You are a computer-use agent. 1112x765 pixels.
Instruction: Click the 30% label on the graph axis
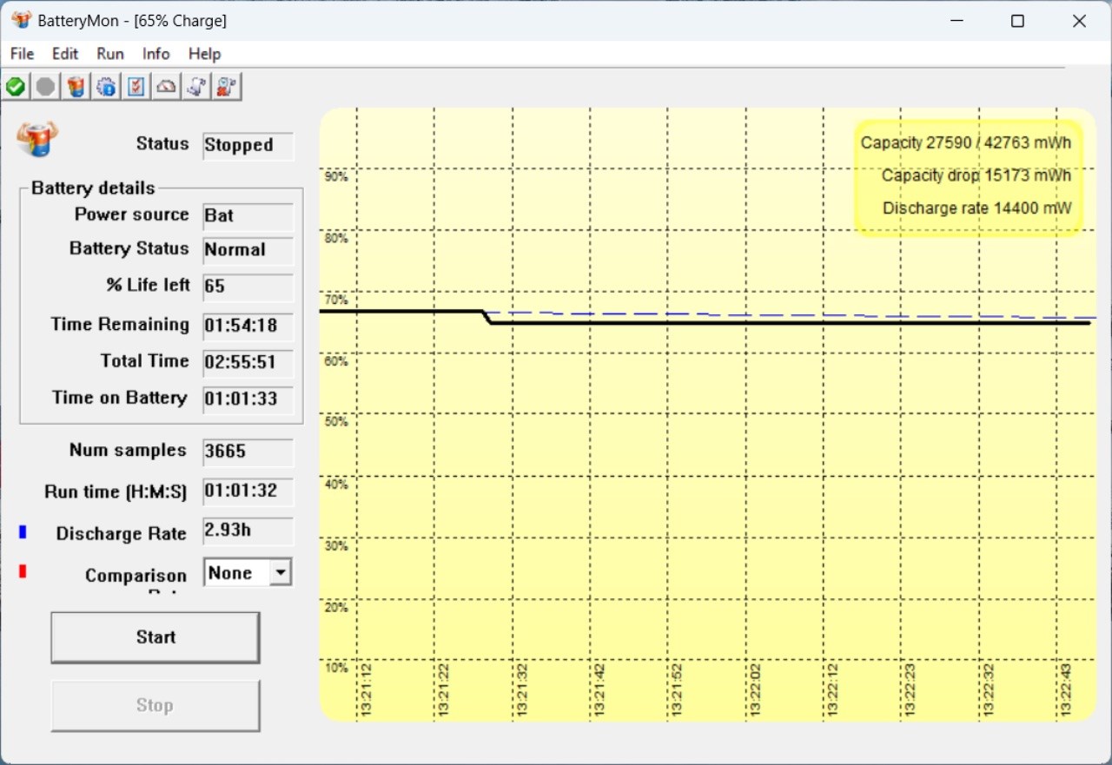click(336, 545)
